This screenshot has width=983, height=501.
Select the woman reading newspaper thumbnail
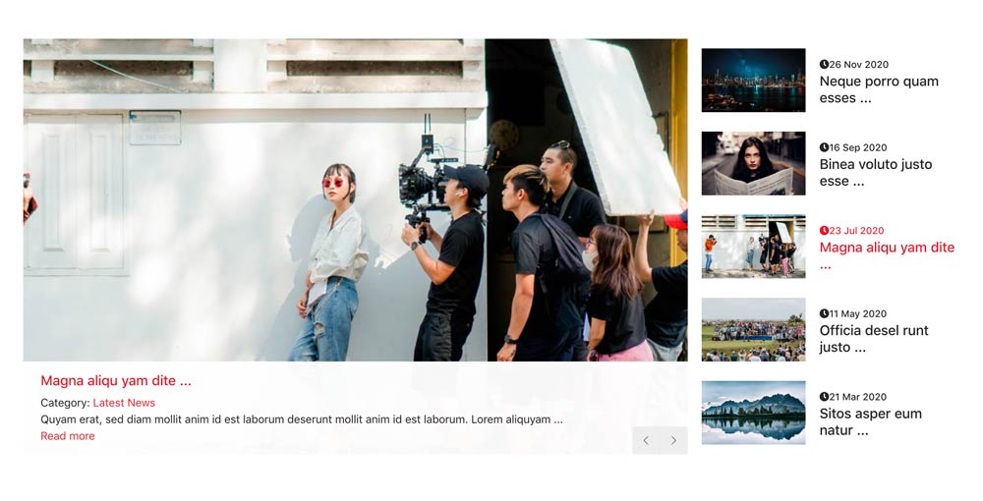coord(753,163)
